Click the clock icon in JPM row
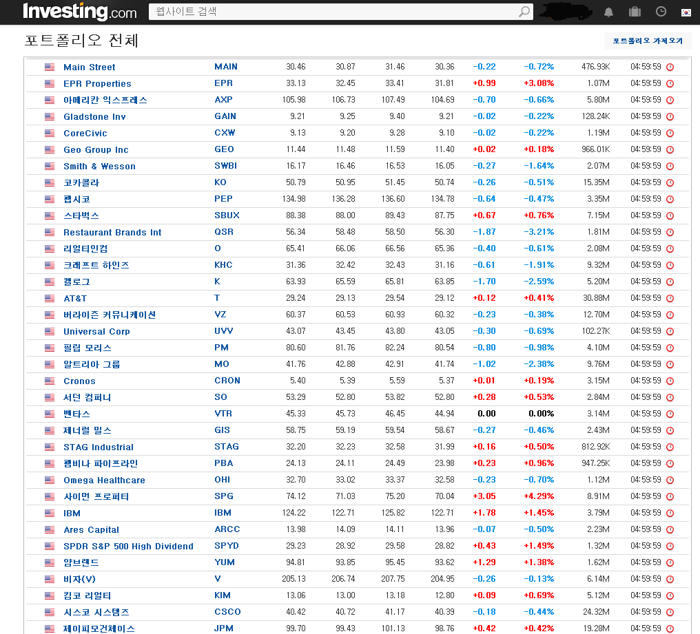 [x=670, y=628]
